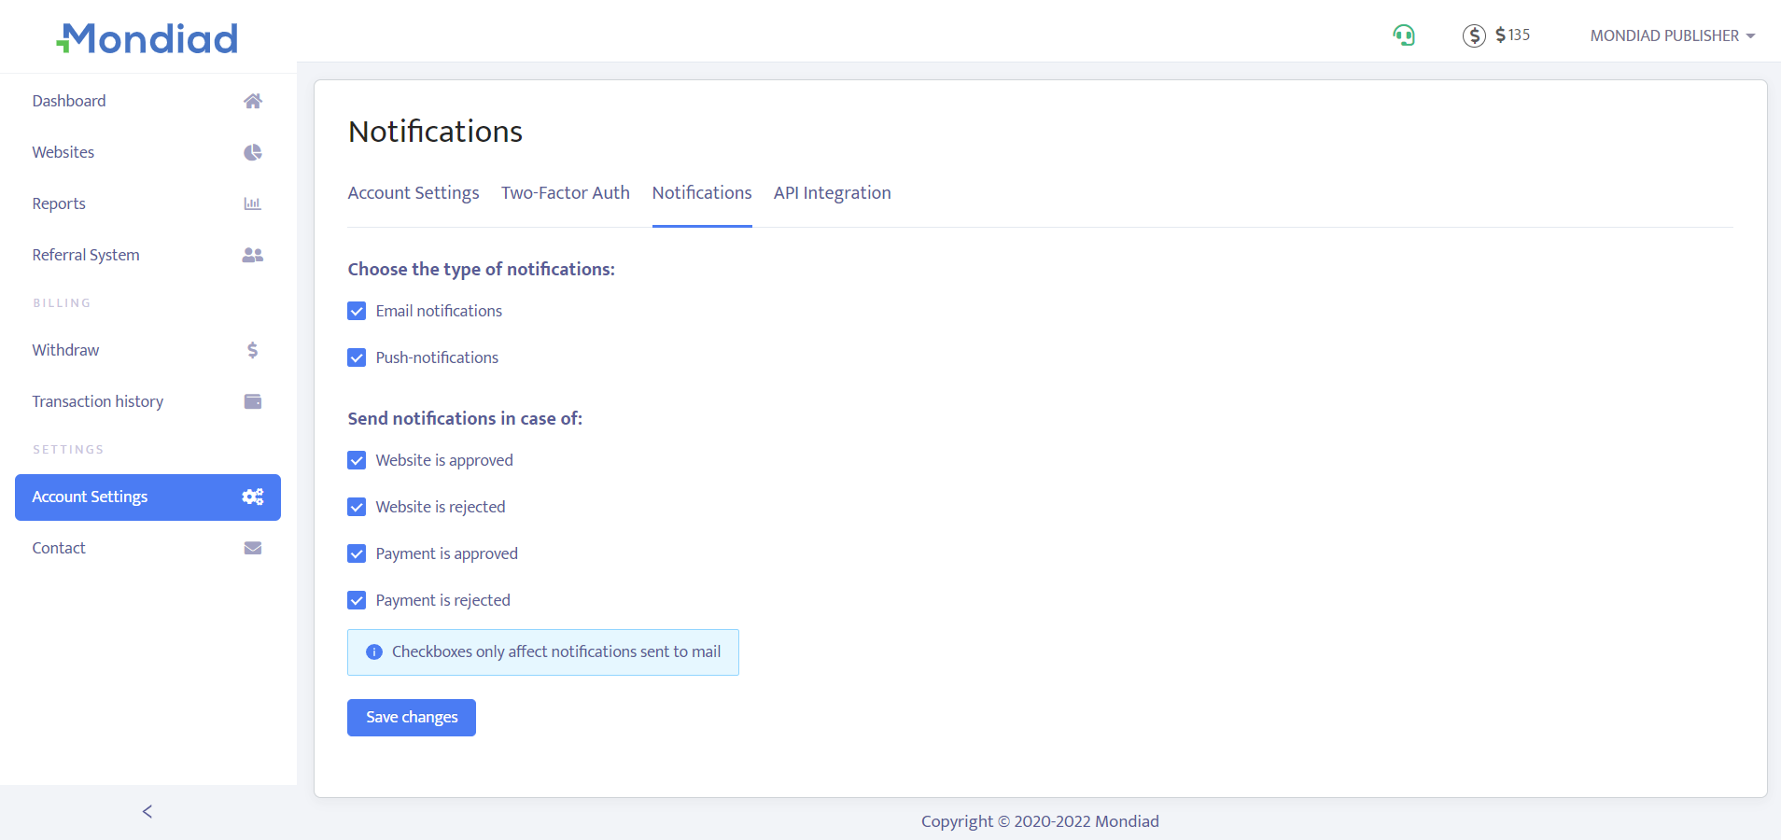The height and width of the screenshot is (840, 1781).
Task: Open support via green headset icon
Action: click(1403, 35)
